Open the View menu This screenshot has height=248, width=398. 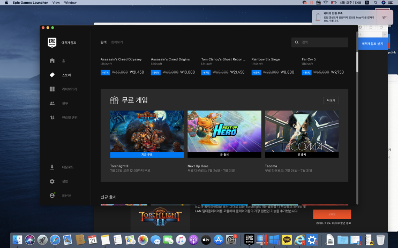coord(56,3)
